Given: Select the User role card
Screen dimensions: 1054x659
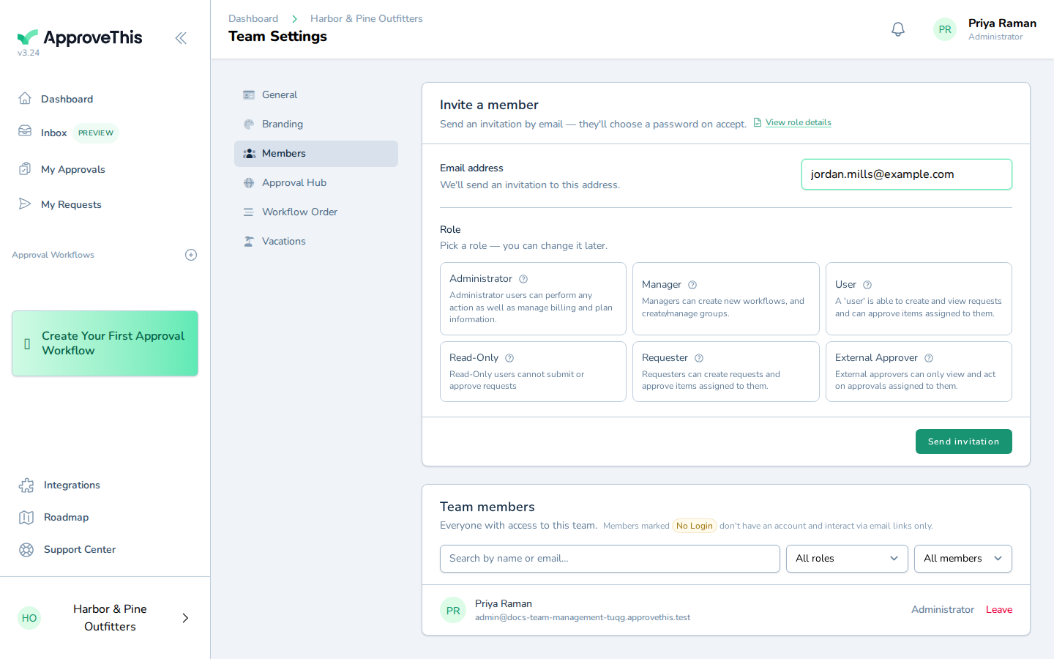Looking at the screenshot, I should pos(919,299).
